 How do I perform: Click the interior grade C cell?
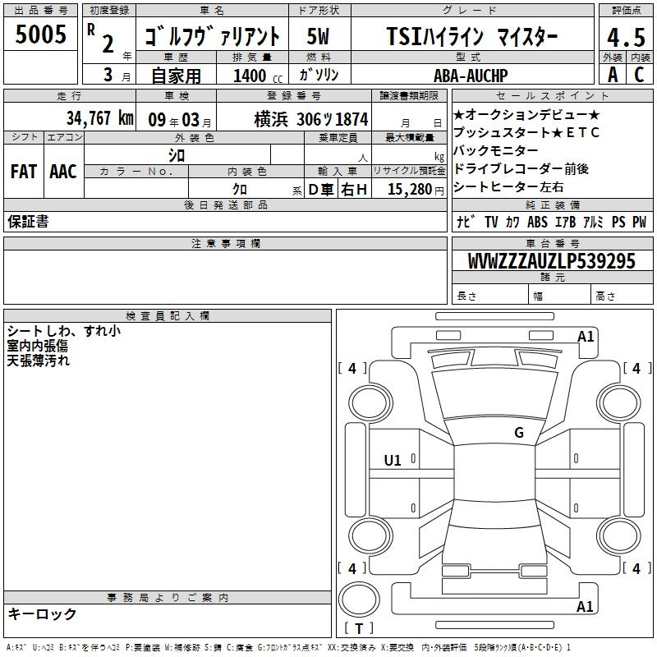(x=638, y=75)
